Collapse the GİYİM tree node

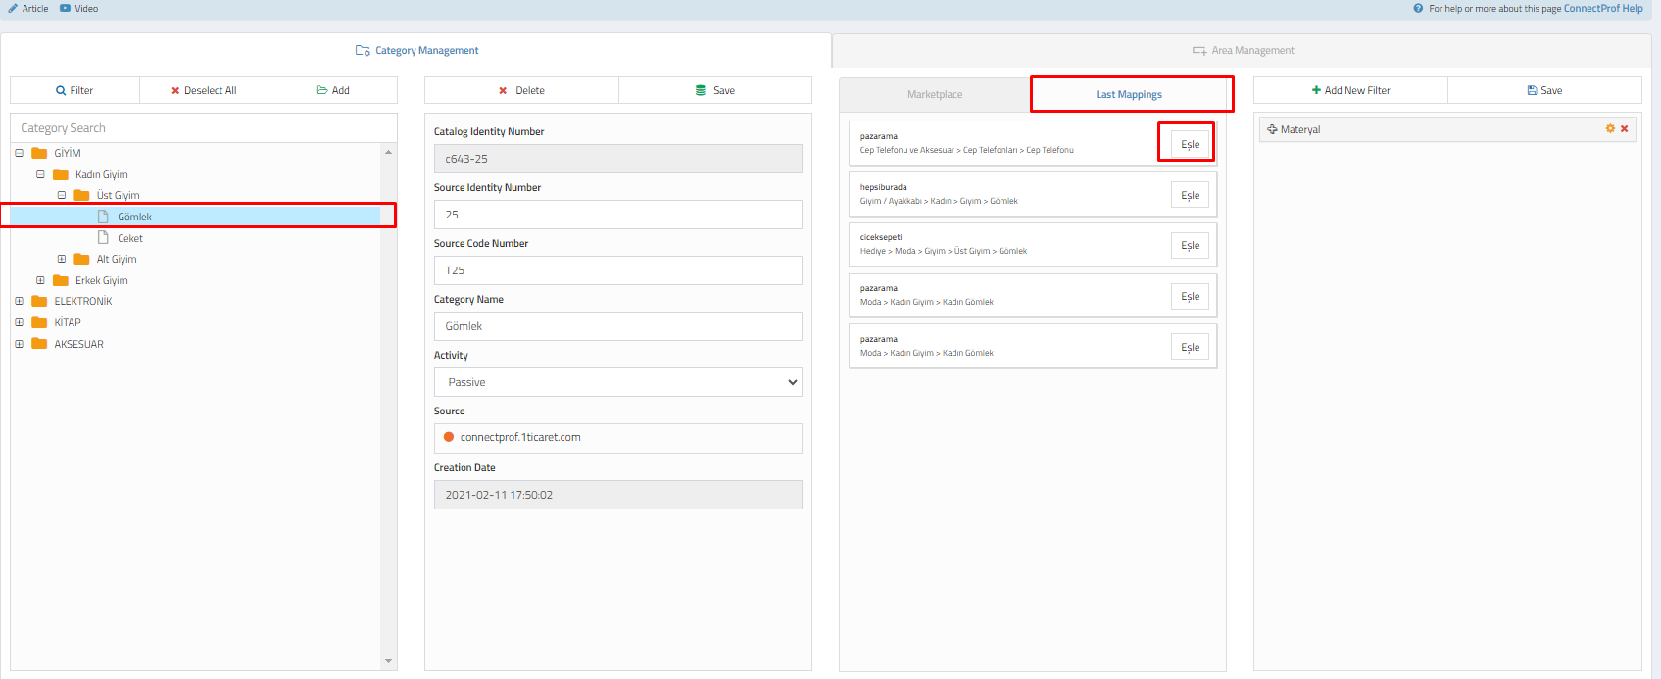19,153
